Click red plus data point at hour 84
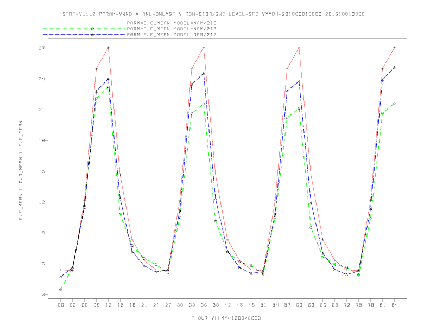This screenshot has width=430, height=332. (395, 48)
